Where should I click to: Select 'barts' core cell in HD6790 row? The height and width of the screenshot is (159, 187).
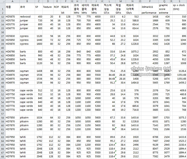27,52
